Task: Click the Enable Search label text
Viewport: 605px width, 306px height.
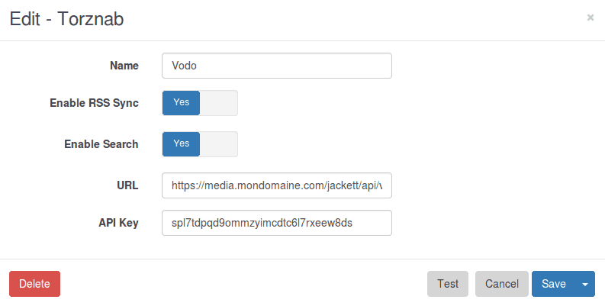Action: tap(101, 144)
